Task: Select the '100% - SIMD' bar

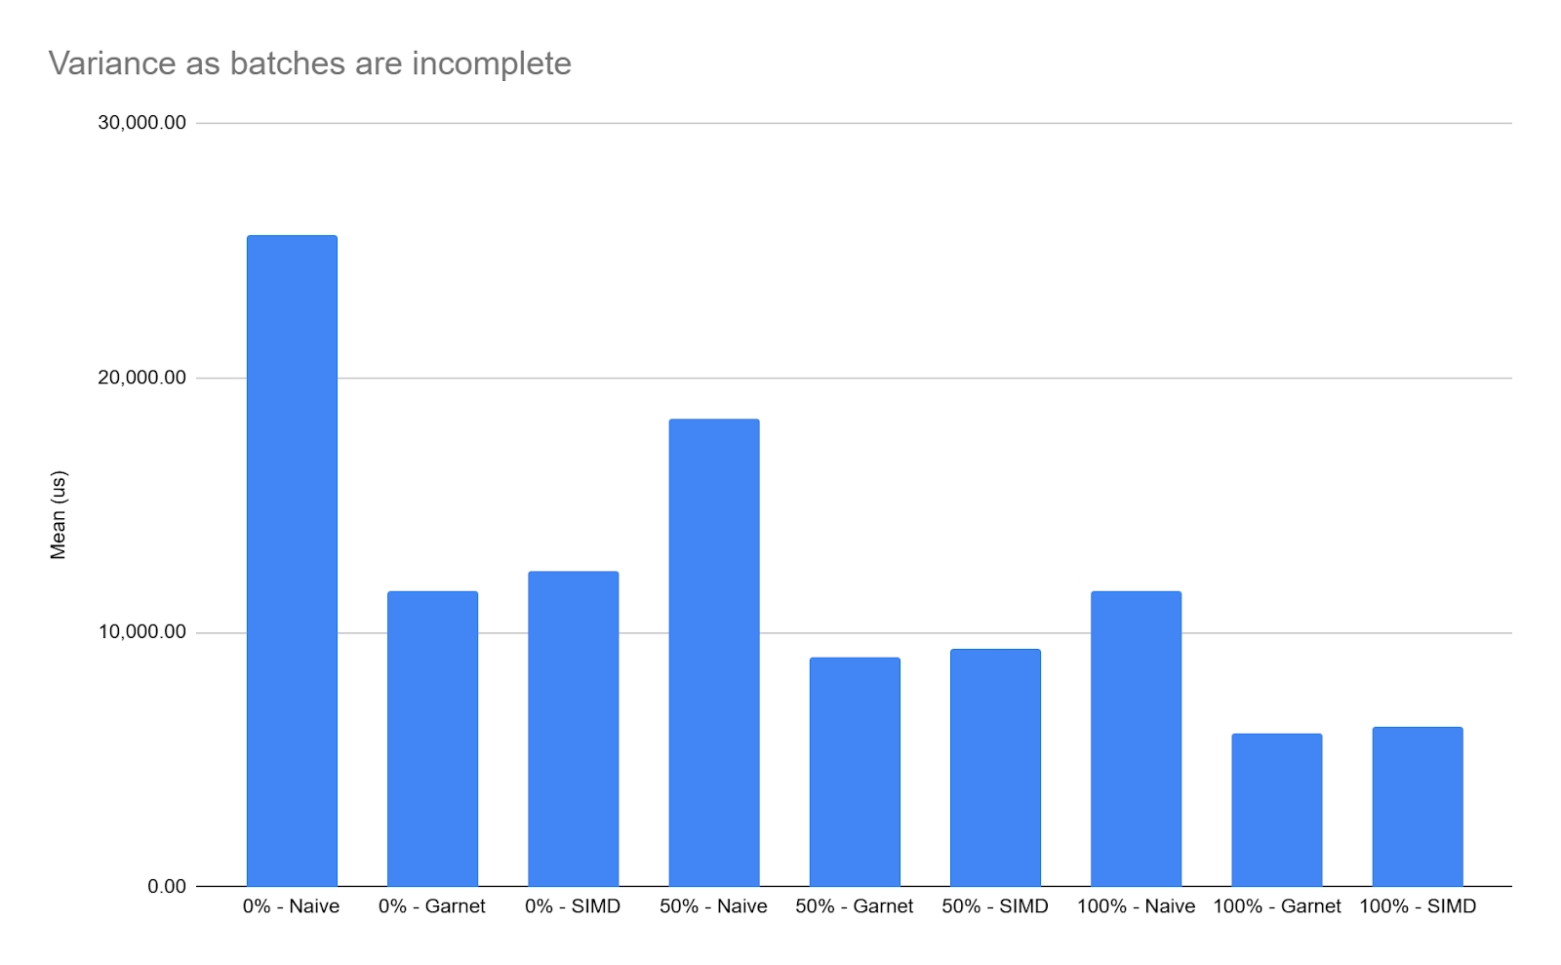Action: (x=1417, y=807)
